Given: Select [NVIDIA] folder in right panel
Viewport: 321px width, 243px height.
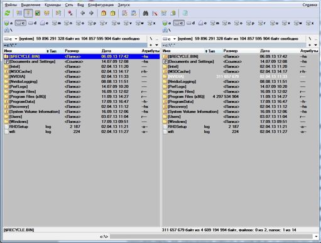Looking at the screenshot, I should [241, 76].
